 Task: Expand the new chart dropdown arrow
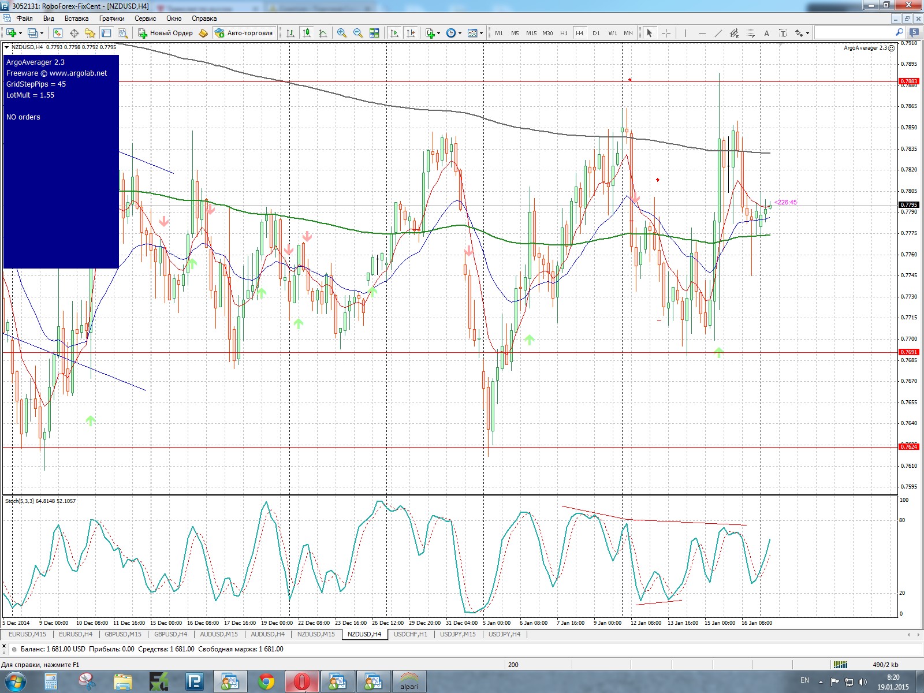(21, 33)
